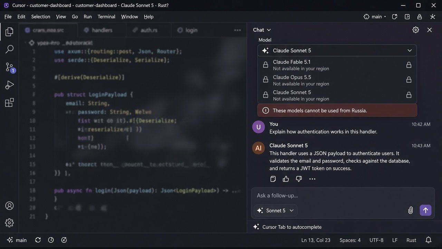The height and width of the screenshot is (249, 442).
Task: Click main branch in status bar
Action: click(x=17, y=240)
